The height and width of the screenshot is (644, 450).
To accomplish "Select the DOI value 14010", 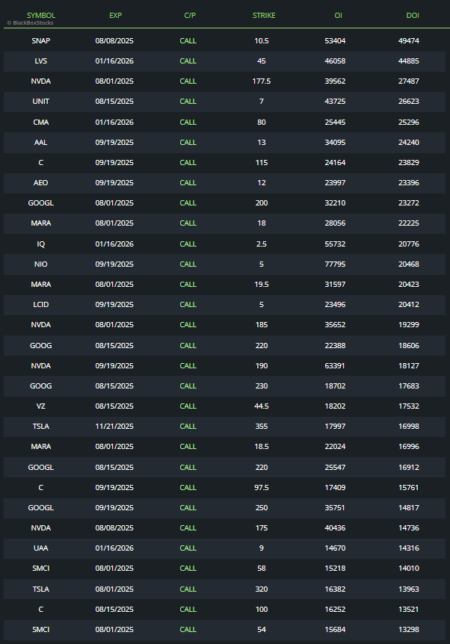I will pyautogui.click(x=408, y=568).
